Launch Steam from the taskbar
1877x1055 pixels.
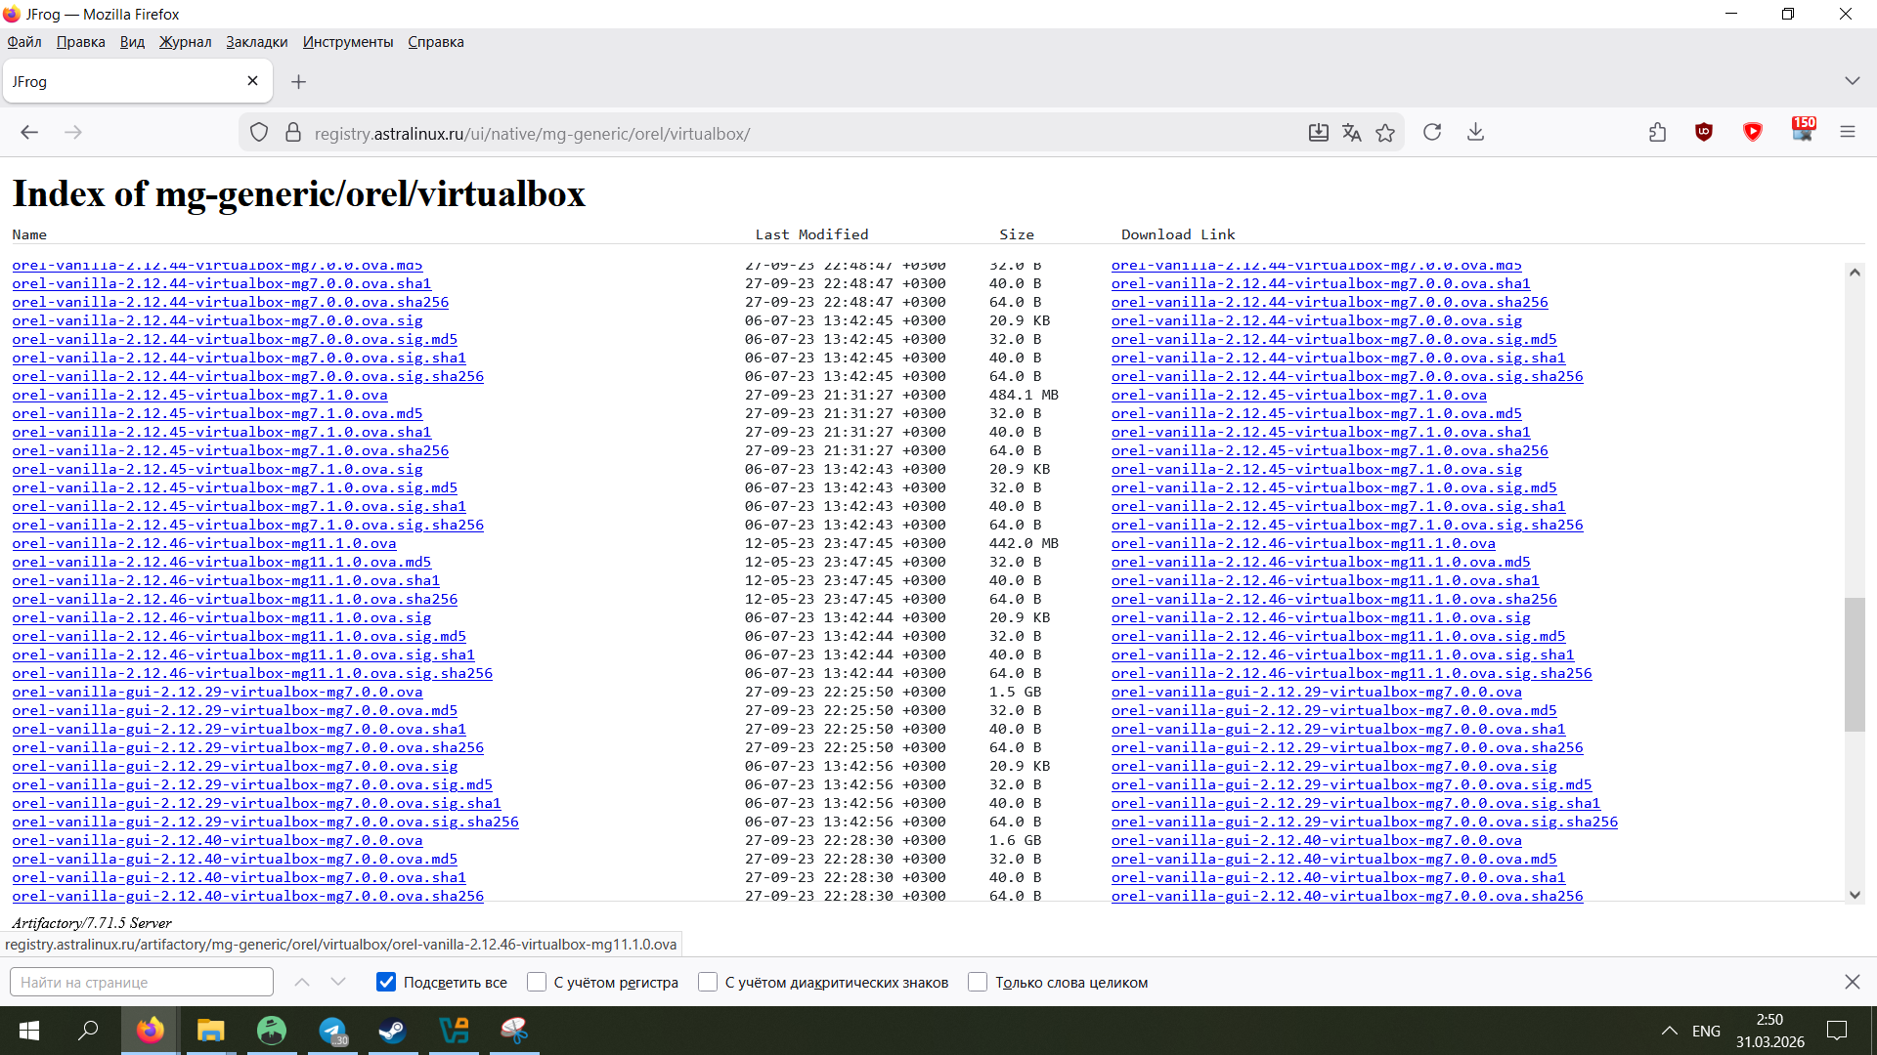393,1031
